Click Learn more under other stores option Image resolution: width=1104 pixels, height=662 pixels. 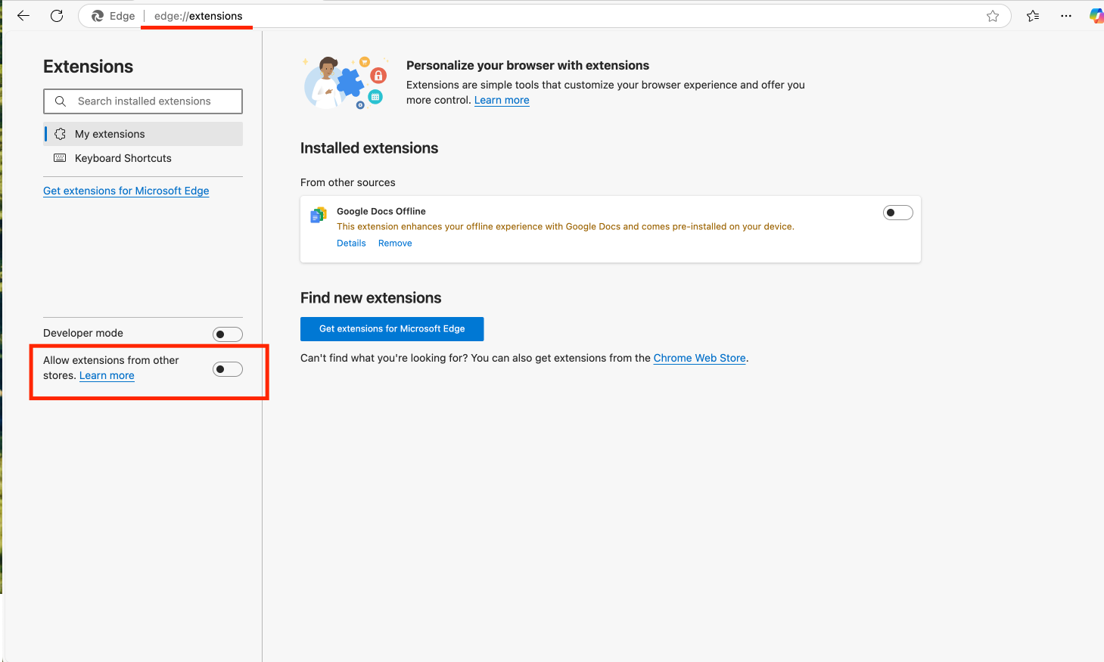(107, 375)
